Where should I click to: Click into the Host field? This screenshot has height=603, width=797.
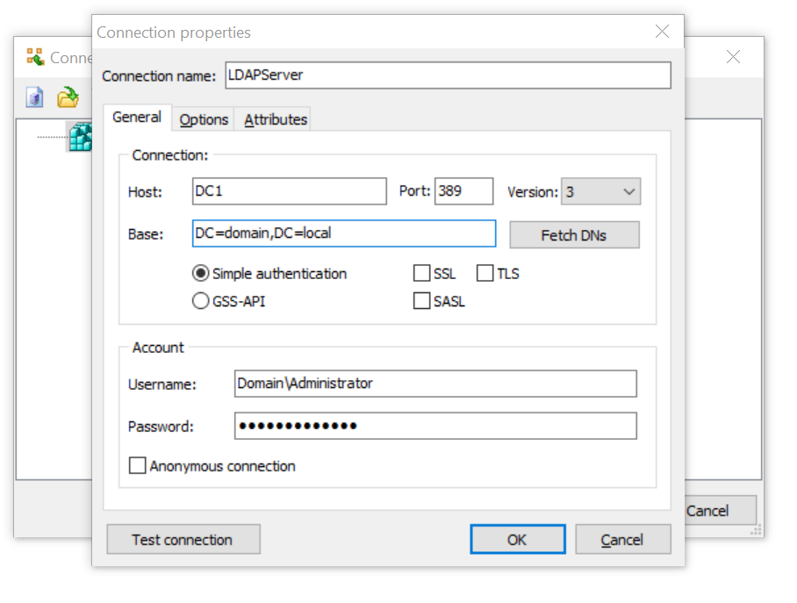[289, 191]
